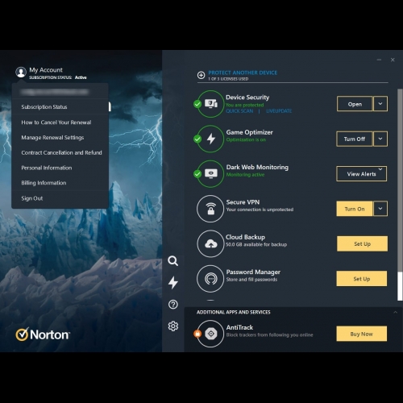The image size is (403, 403).
Task: Choose Sign Out from account menu
Action: coord(32,198)
